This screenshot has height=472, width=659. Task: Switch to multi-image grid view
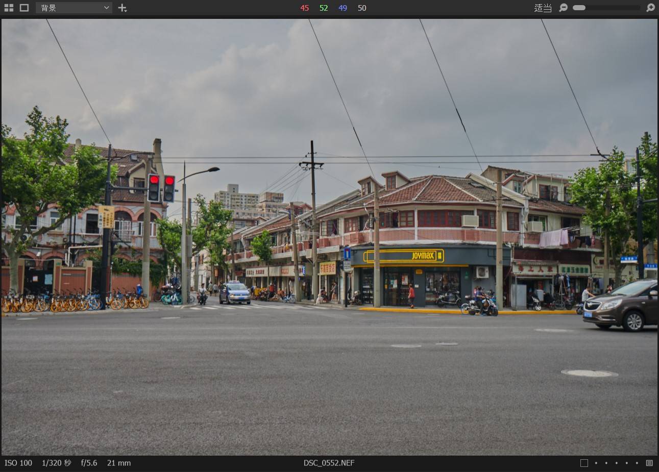(x=9, y=8)
